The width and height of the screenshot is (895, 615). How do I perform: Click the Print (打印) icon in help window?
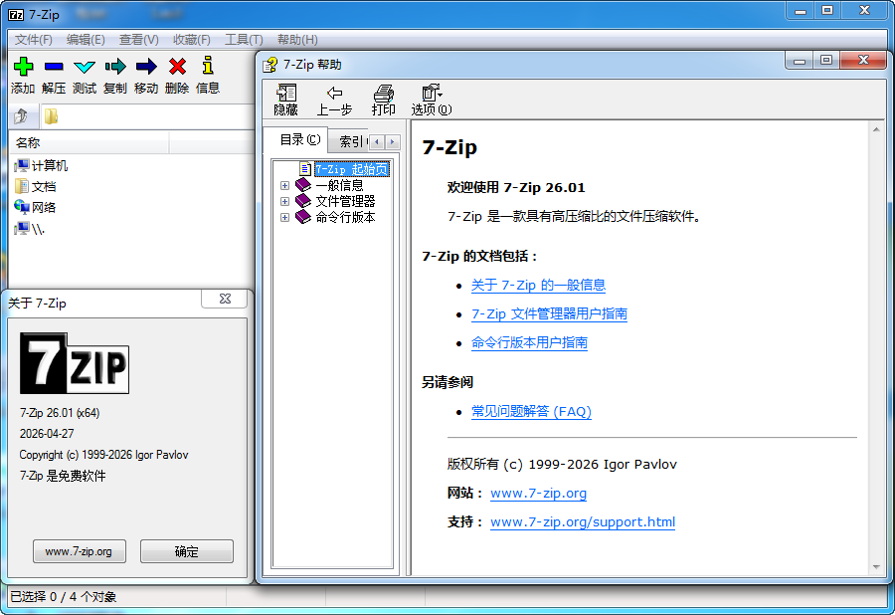point(384,93)
